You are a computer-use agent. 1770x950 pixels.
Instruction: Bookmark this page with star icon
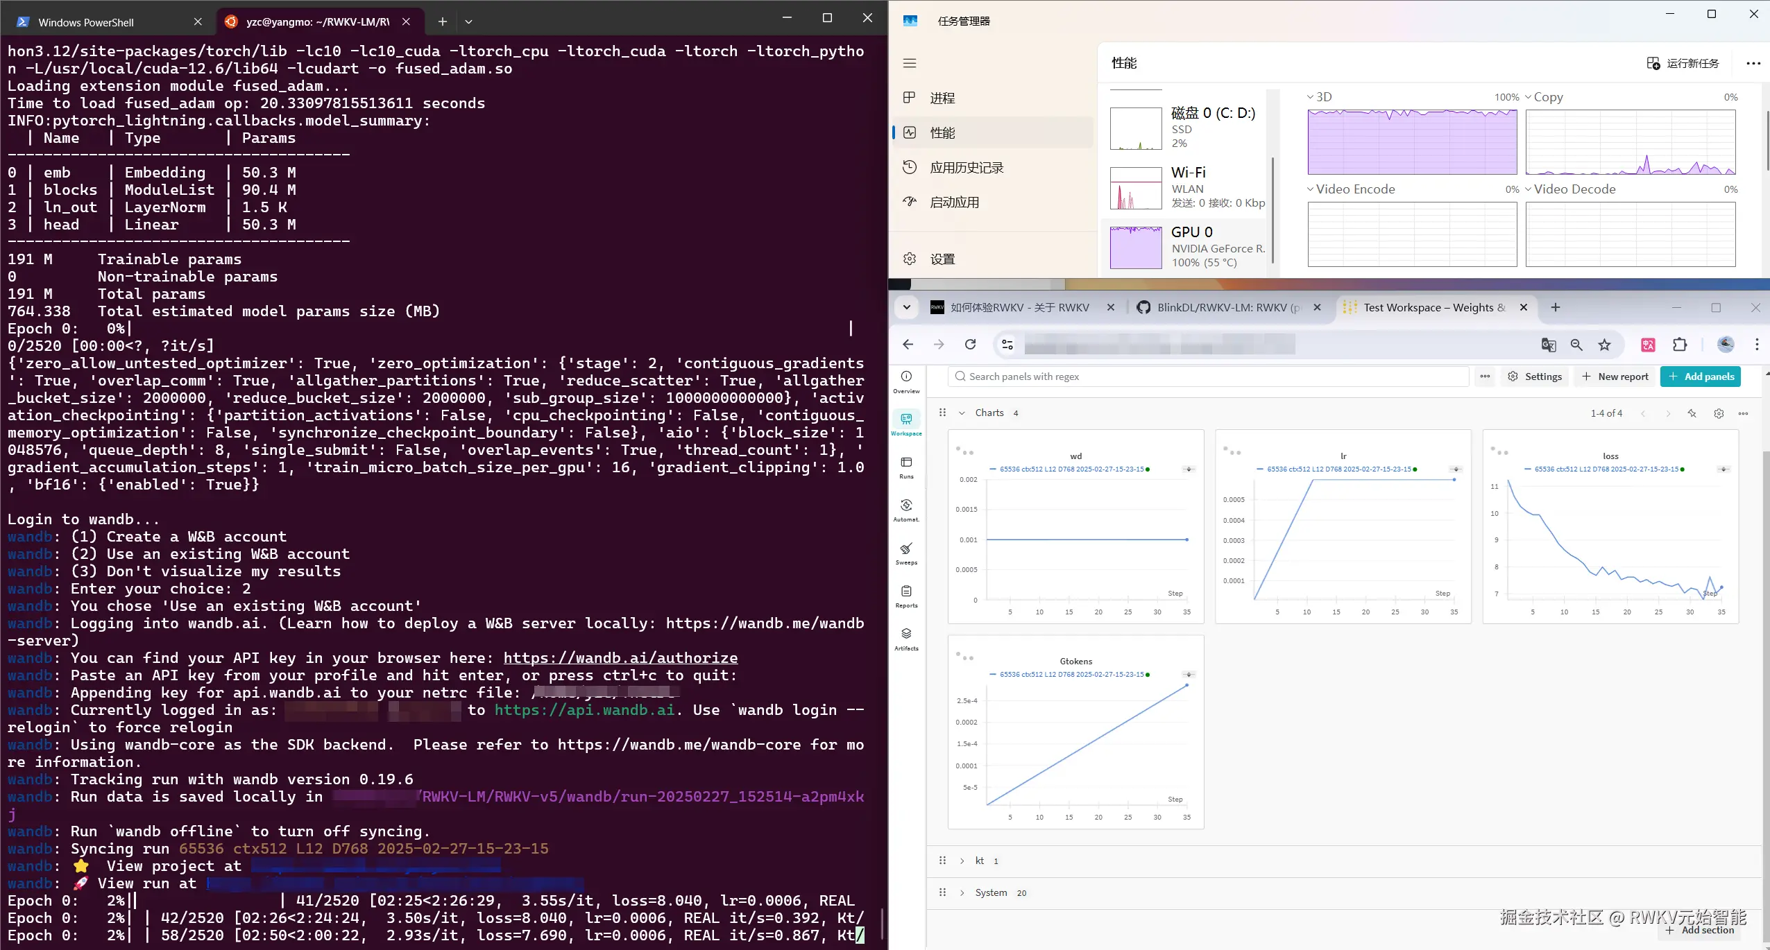coord(1605,345)
